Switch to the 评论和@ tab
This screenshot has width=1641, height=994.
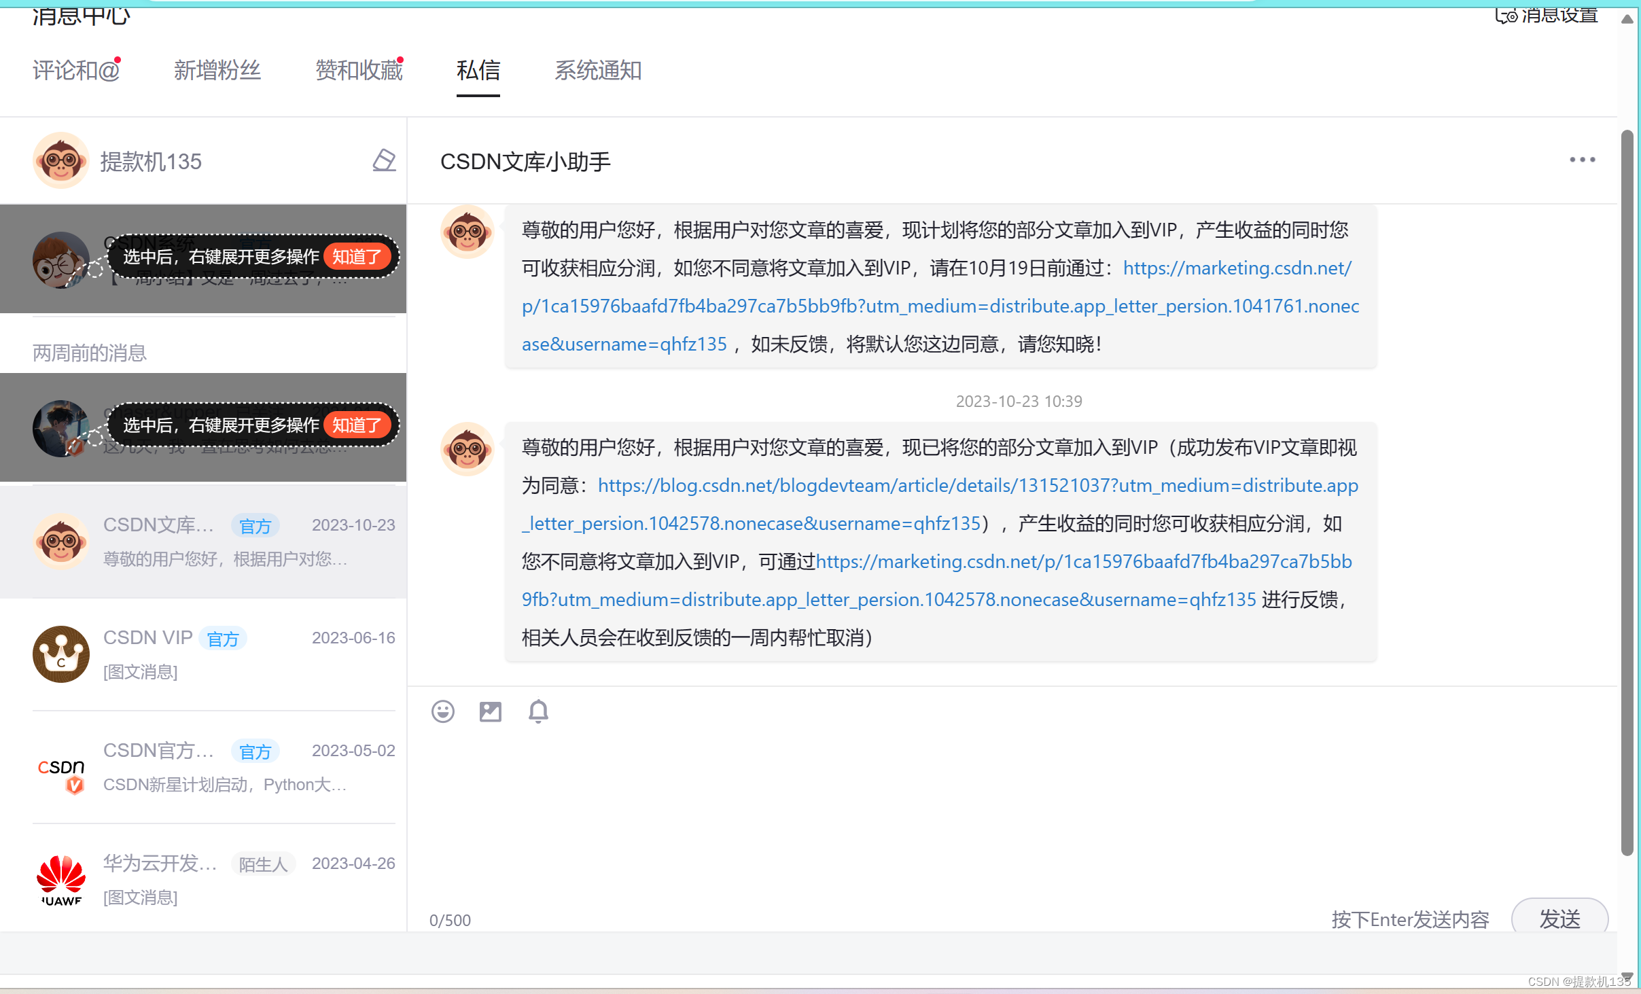75,71
